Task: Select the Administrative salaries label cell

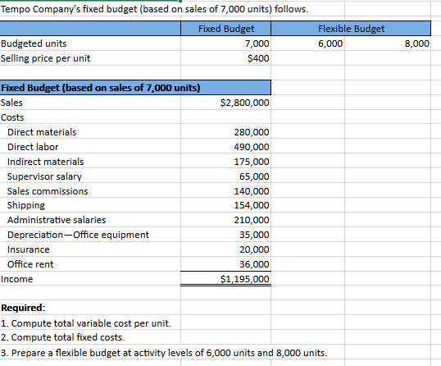Action: (x=90, y=220)
